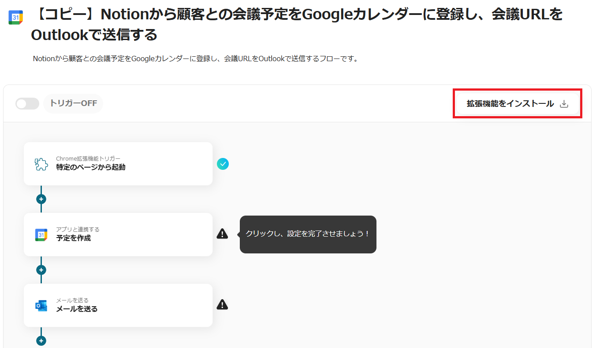Open the 予定を作成 step card

[x=118, y=234]
